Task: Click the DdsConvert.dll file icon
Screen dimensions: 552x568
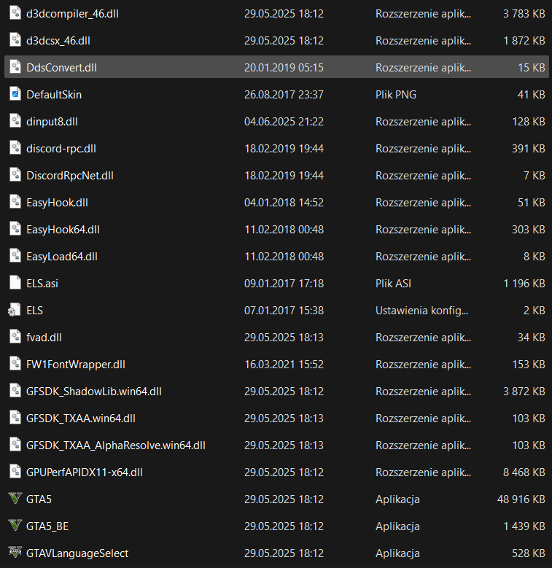Action: pyautogui.click(x=15, y=67)
